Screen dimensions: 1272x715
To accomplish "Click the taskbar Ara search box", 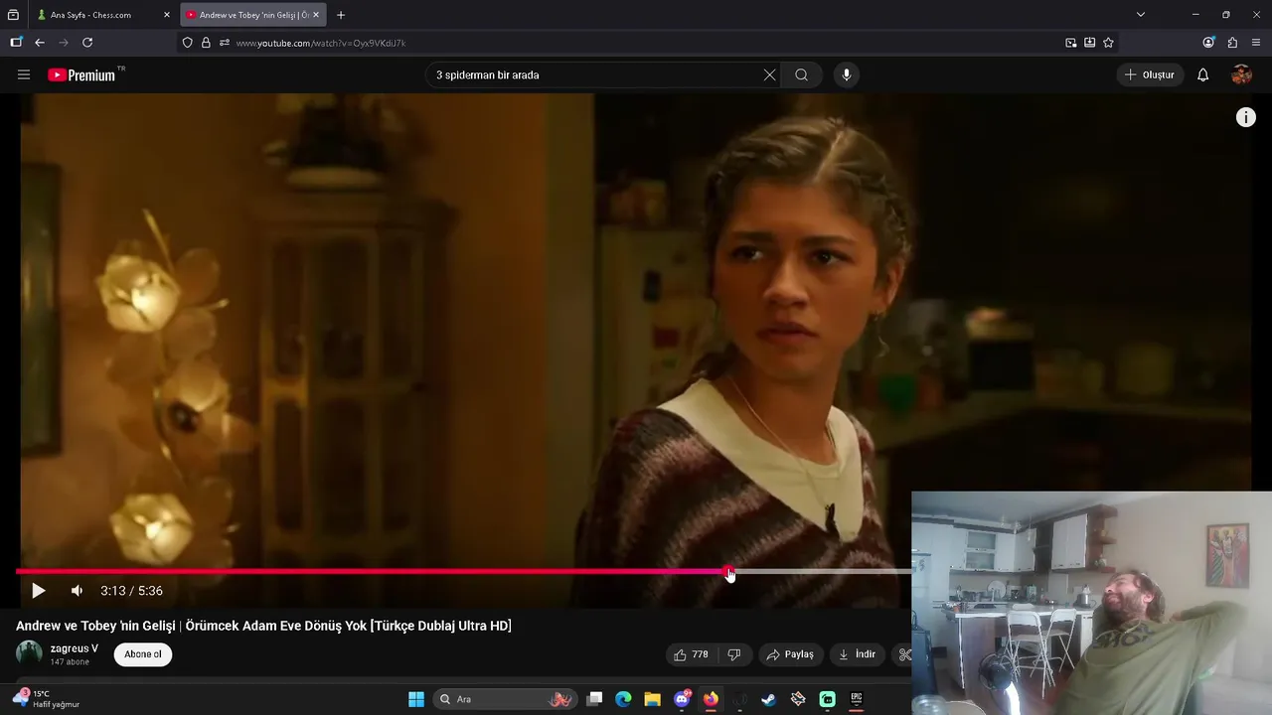I will click(507, 699).
